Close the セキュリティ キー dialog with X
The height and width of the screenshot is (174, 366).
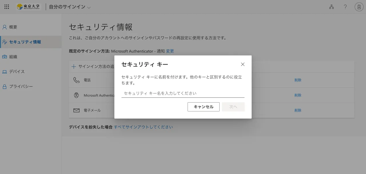pos(243,64)
